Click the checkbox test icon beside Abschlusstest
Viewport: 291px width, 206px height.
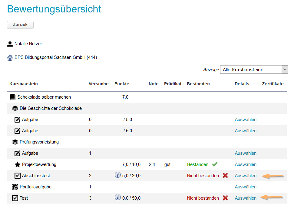tap(18, 175)
